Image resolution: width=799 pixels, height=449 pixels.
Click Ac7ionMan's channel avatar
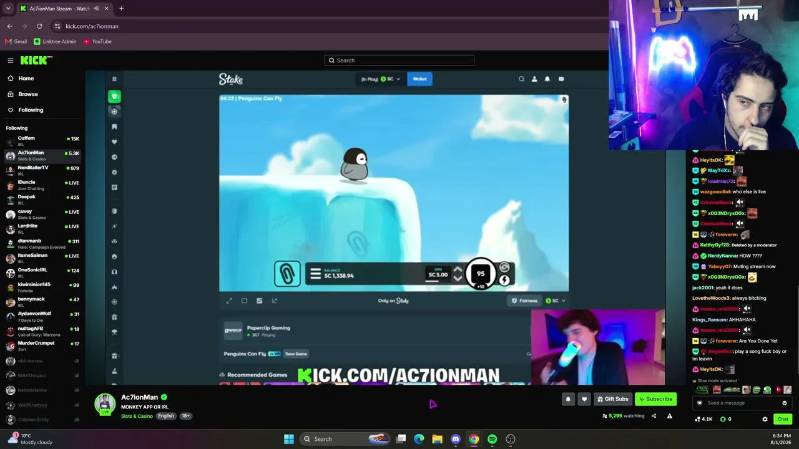pos(105,404)
